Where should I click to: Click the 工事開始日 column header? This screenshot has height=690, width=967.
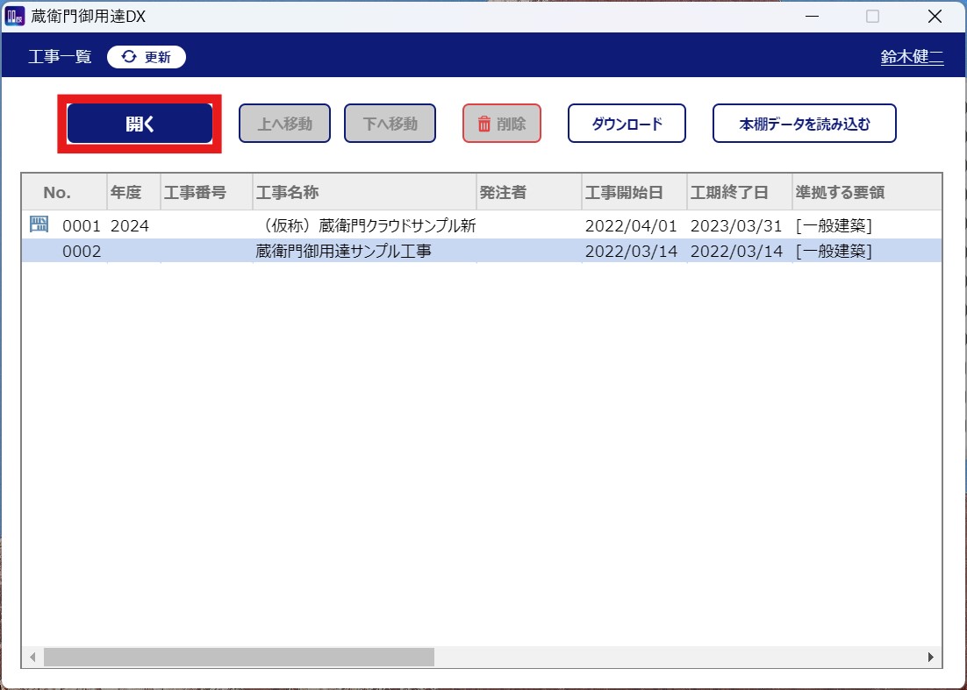point(634,192)
